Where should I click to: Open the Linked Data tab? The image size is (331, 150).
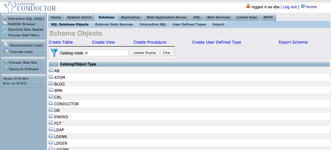pos(246,17)
